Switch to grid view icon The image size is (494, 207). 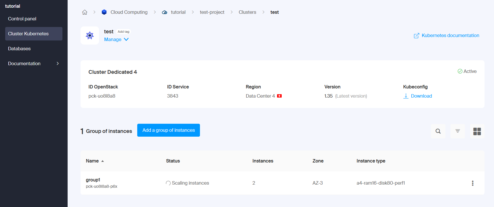(477, 131)
